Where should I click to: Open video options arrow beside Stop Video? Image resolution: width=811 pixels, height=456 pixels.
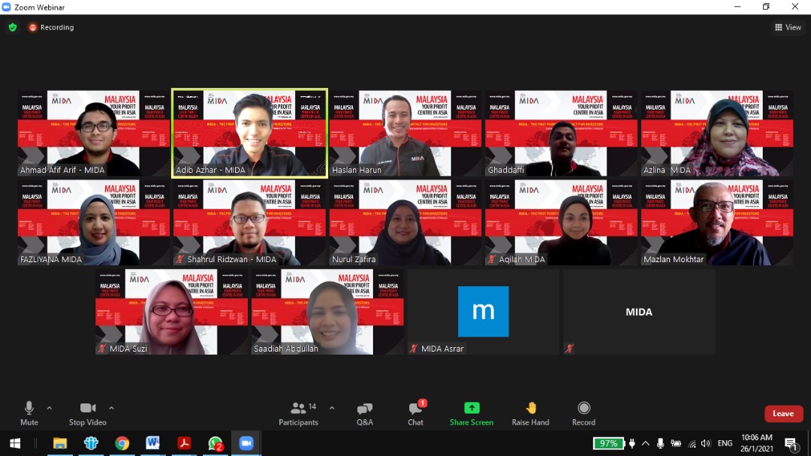click(x=111, y=409)
